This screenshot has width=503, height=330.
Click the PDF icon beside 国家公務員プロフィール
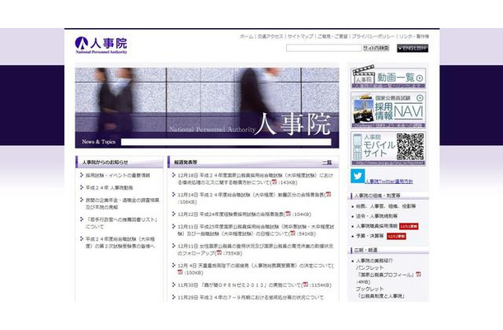(x=418, y=275)
